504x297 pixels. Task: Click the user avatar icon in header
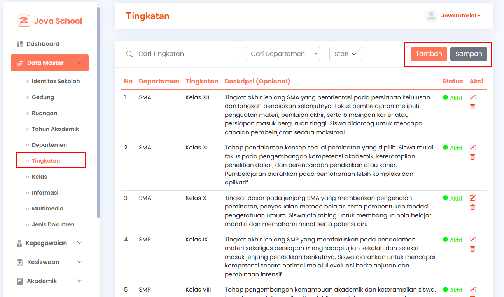click(431, 16)
